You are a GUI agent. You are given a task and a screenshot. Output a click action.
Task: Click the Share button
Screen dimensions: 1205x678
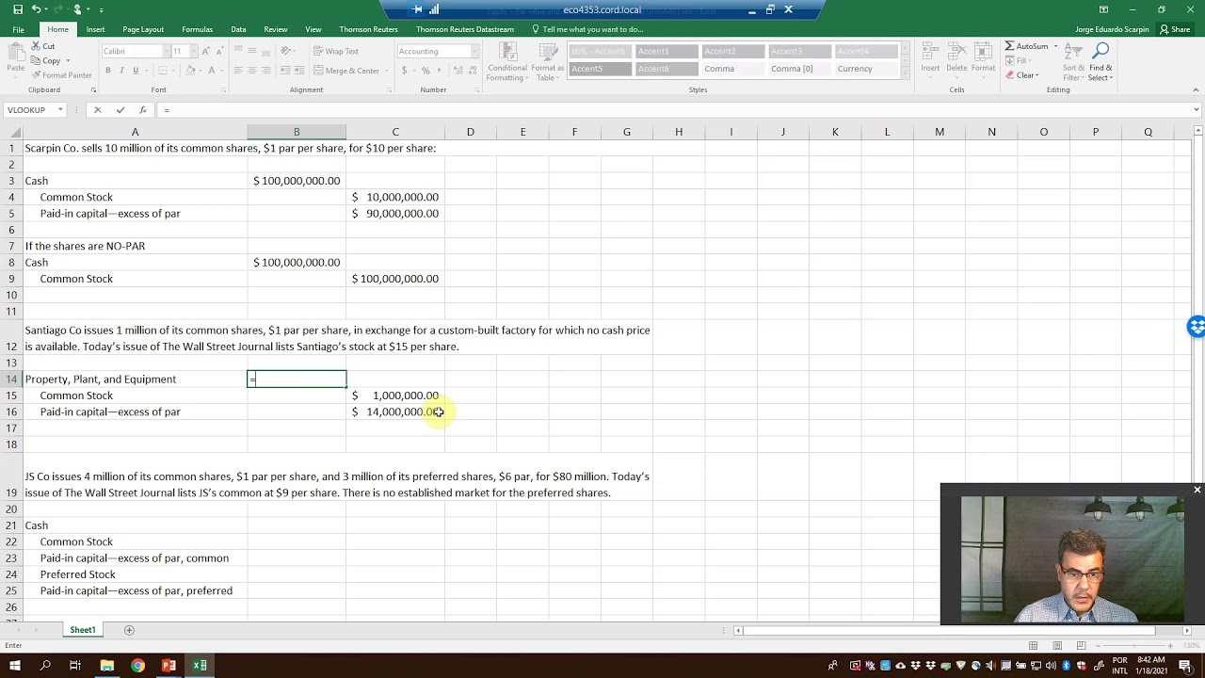coord(1175,29)
